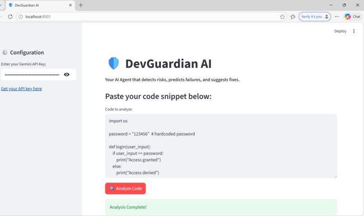The width and height of the screenshot is (364, 216).
Task: Click the tagline about detecting risks
Action: tap(172, 80)
